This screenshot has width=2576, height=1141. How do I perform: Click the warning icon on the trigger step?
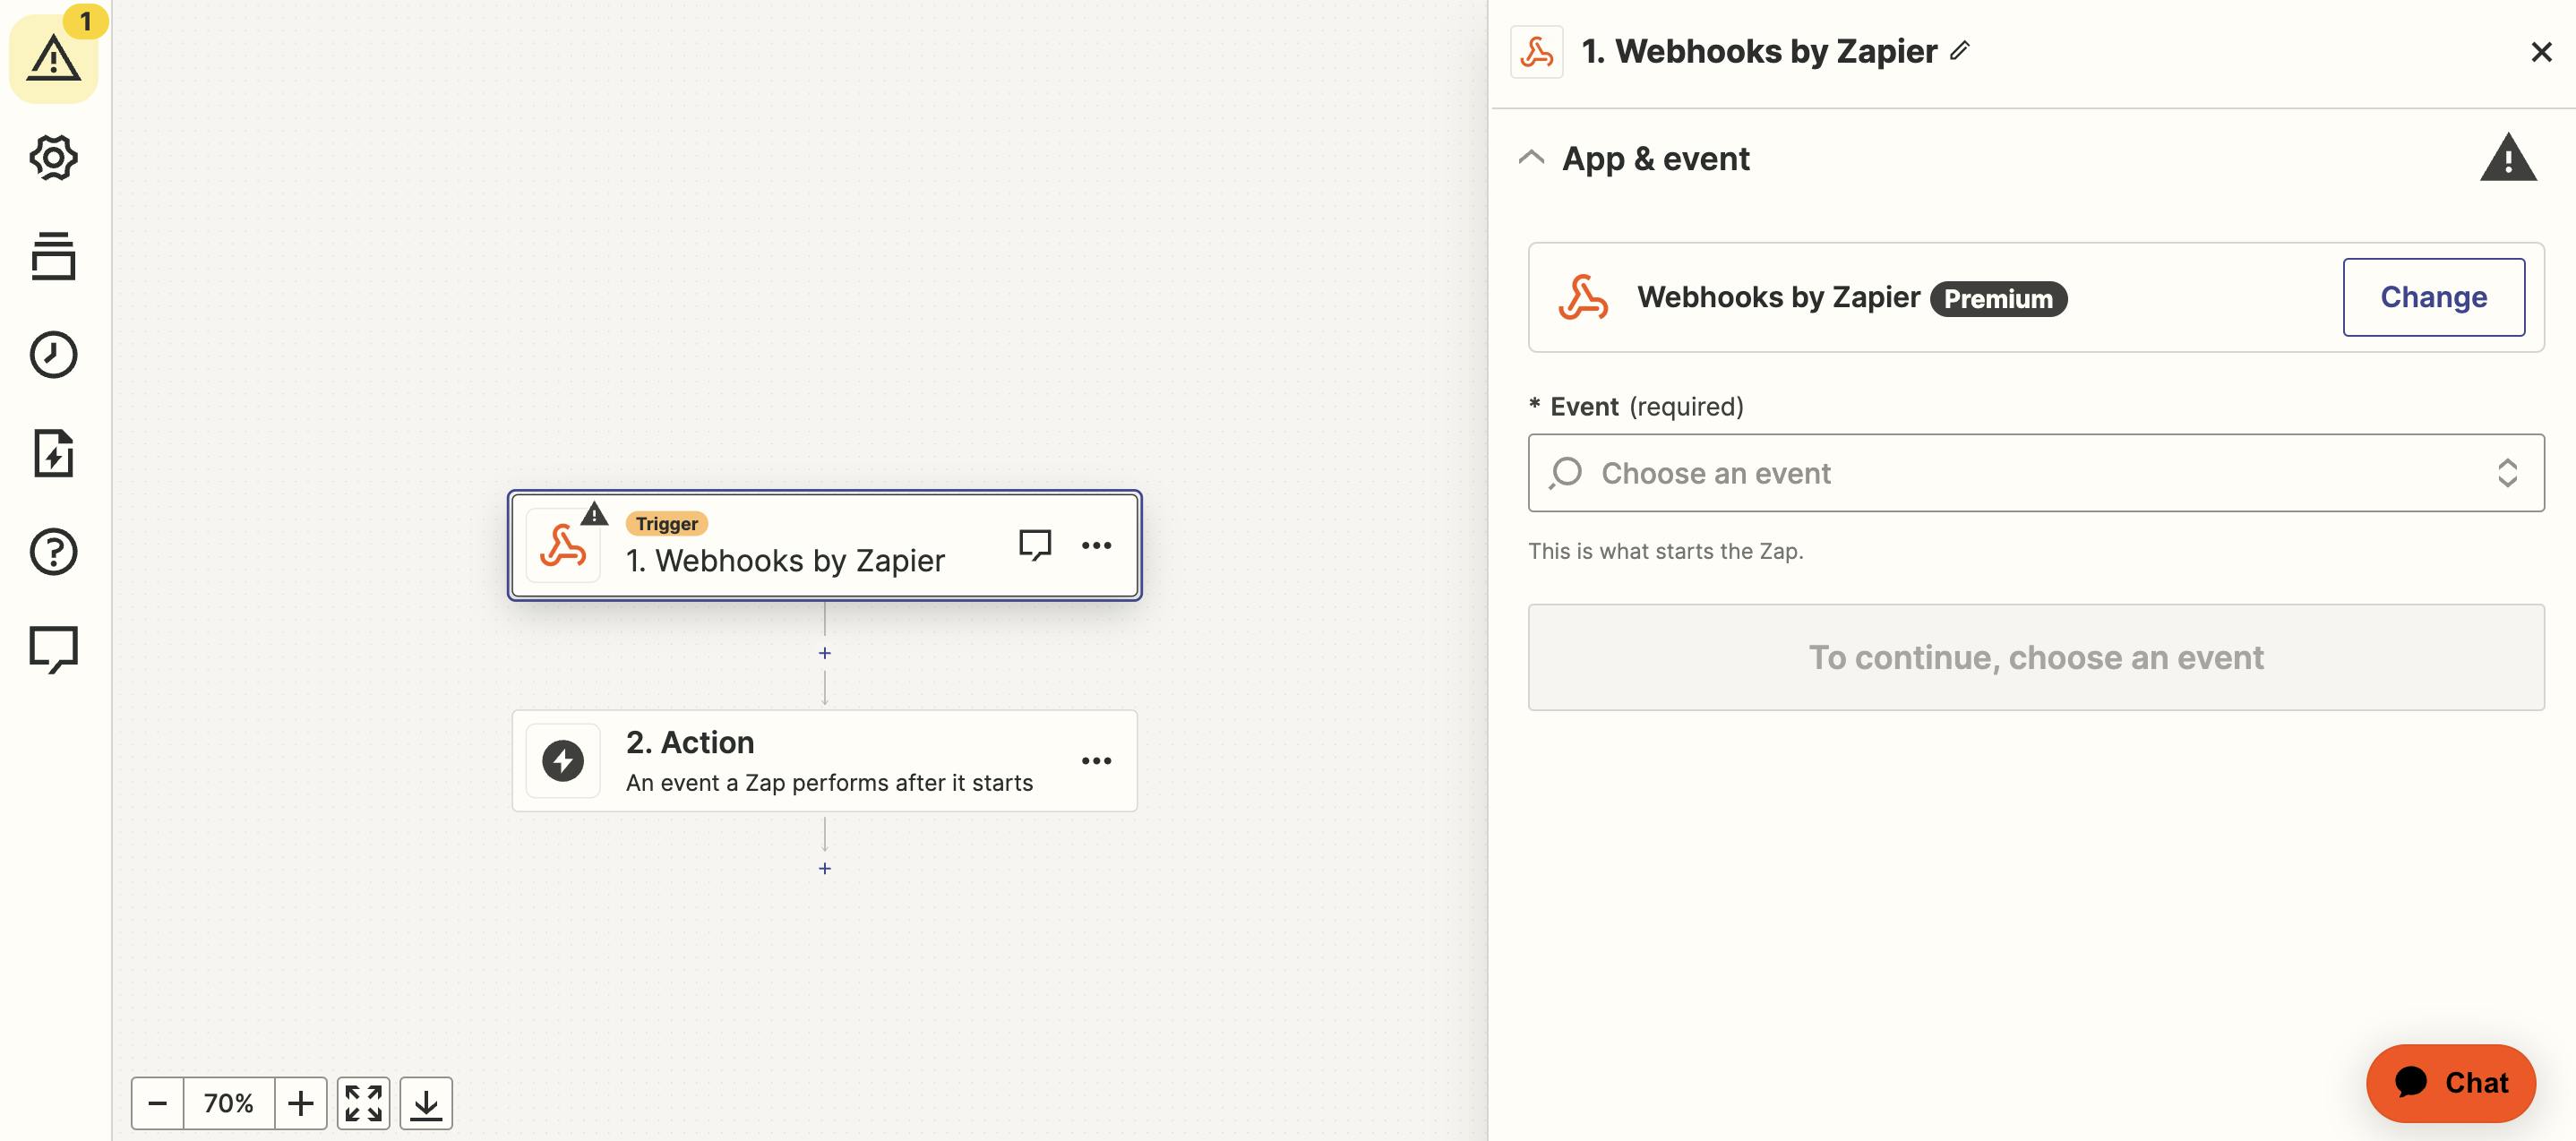point(594,514)
